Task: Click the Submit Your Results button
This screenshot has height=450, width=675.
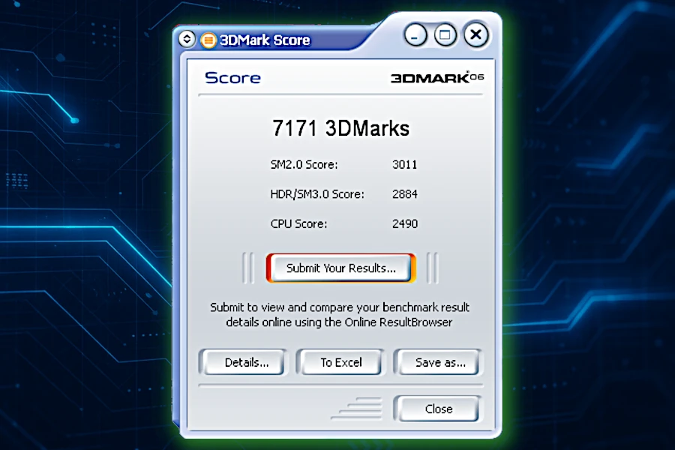Action: tap(340, 268)
